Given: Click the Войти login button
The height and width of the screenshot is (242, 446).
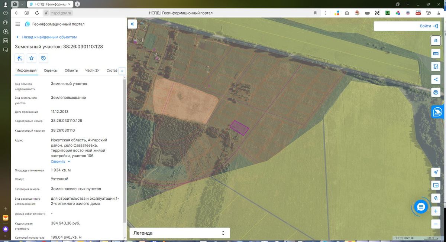Looking at the screenshot, I should click(429, 26).
